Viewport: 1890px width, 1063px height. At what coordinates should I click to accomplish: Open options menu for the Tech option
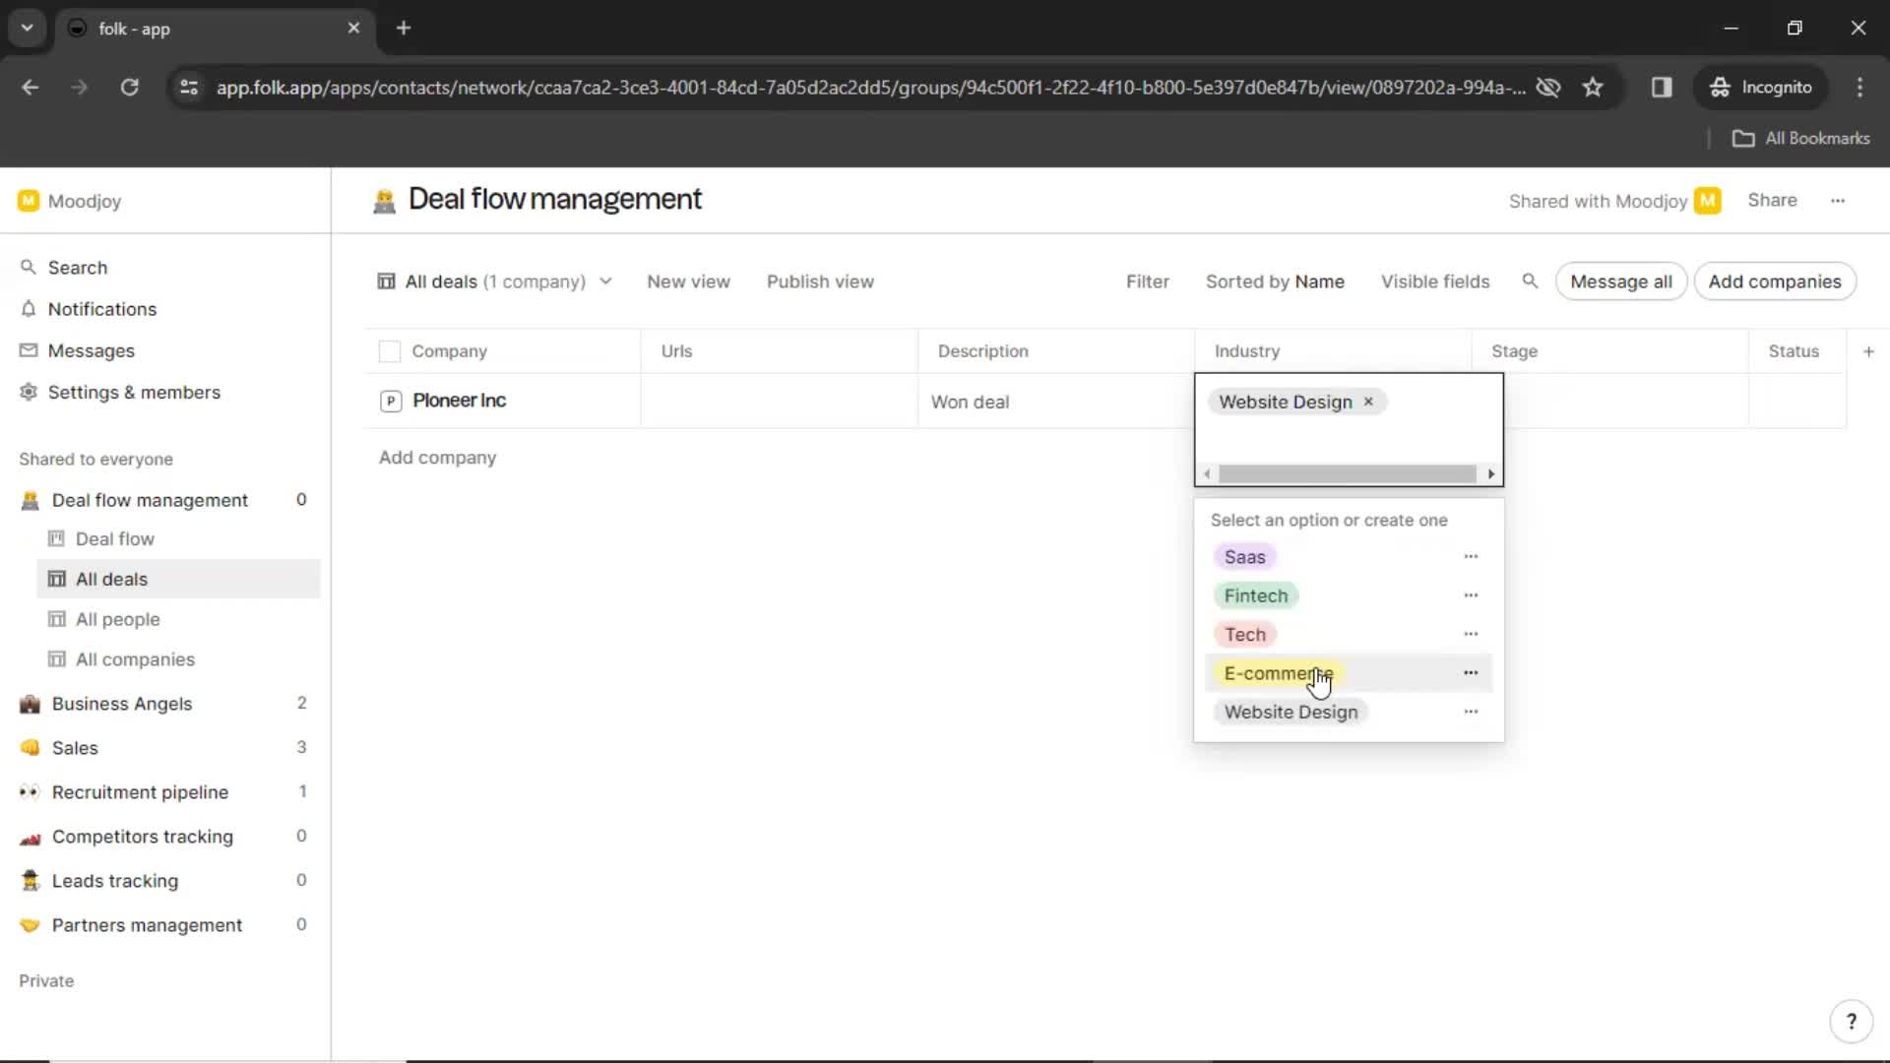[1471, 634]
